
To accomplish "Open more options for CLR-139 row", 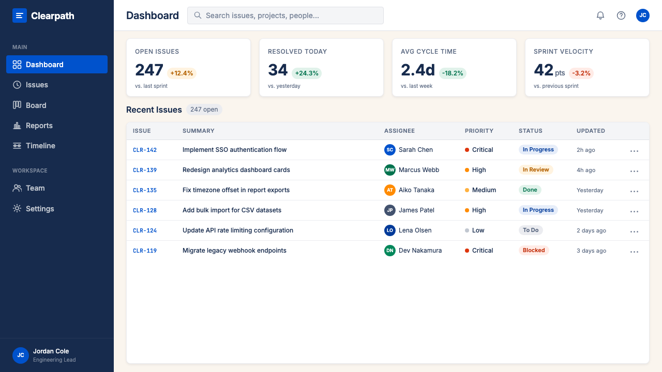I will pos(635,171).
